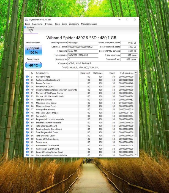The height and width of the screenshot is (193, 169).
Task: Click the CrystalDiskInfo app icon in title bar
Action: click(x=26, y=20)
